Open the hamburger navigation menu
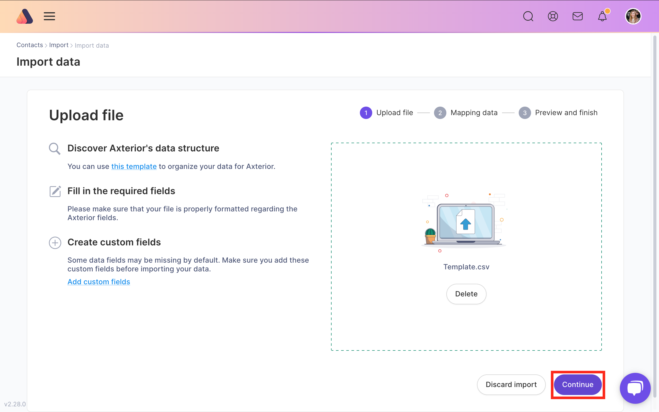The width and height of the screenshot is (659, 412). pos(49,16)
